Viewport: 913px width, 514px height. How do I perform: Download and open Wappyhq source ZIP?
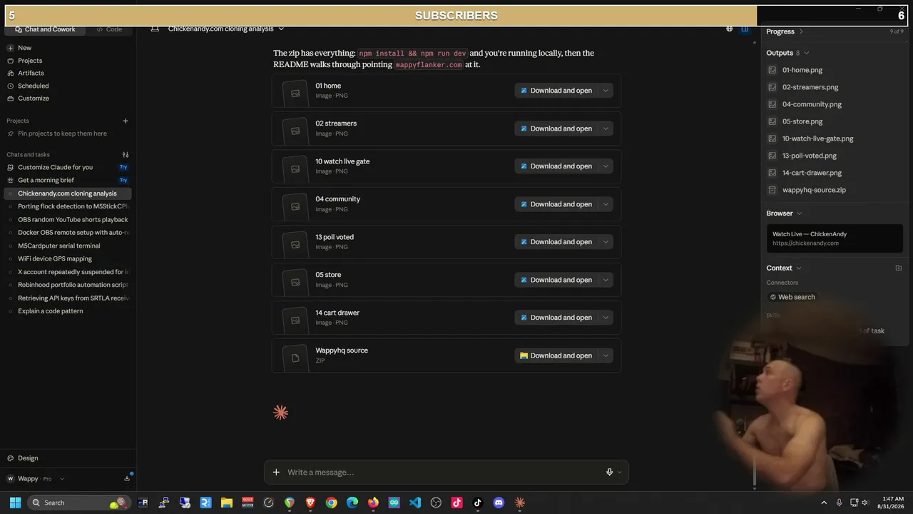click(556, 356)
